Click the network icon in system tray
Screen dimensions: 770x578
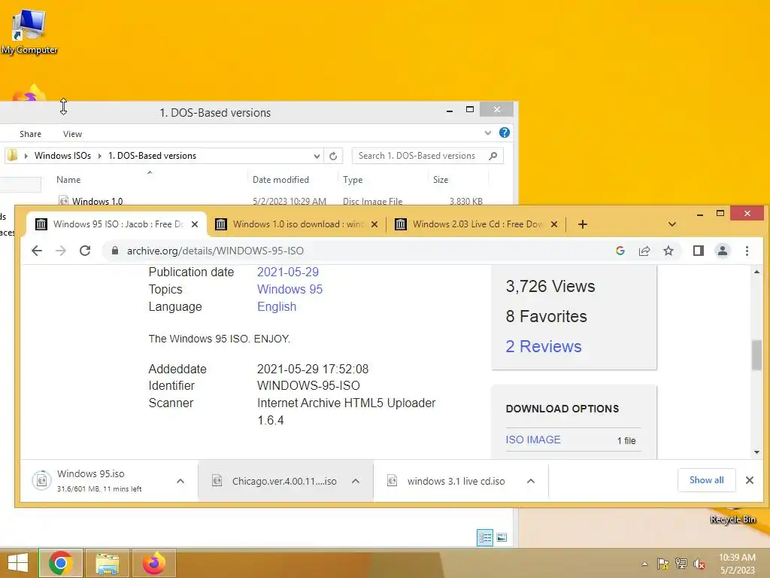(x=681, y=564)
